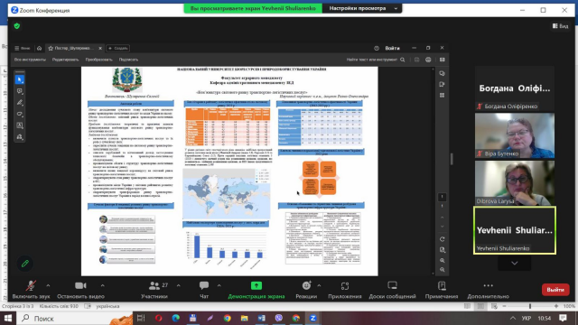Open Доски сообщений whiteboards icon
The width and height of the screenshot is (578, 325).
click(x=392, y=285)
